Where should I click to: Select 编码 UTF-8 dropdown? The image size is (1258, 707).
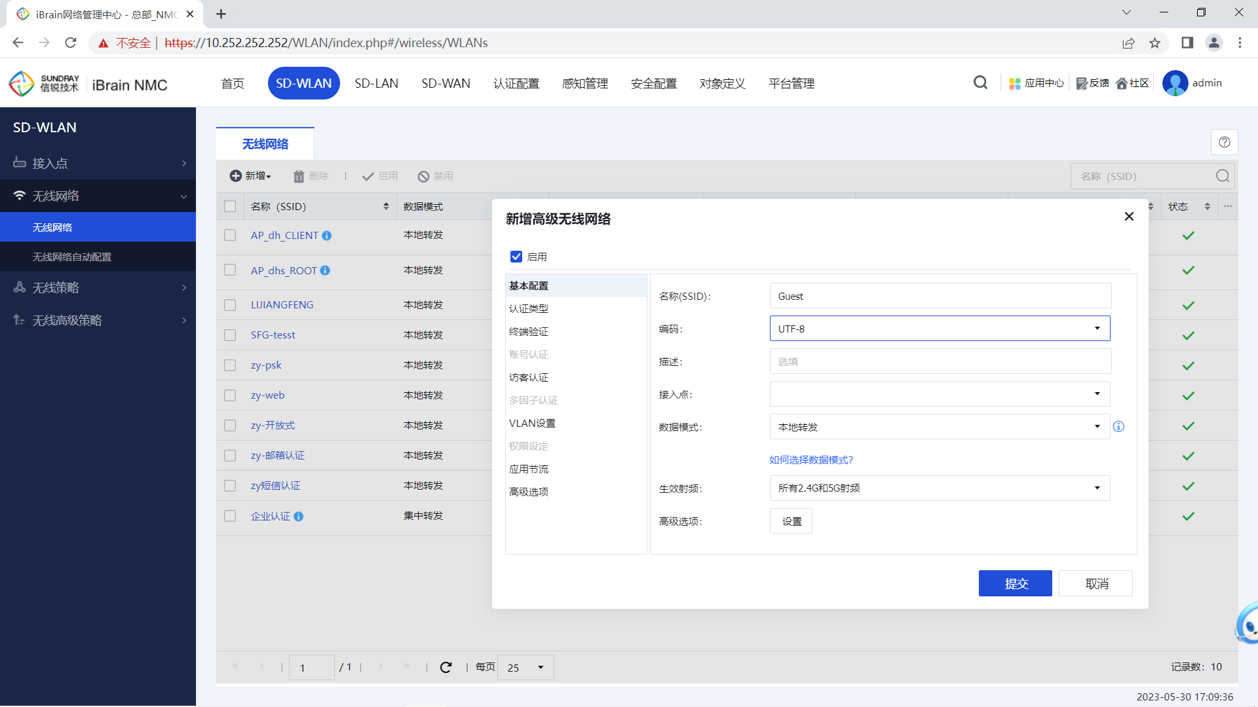pyautogui.click(x=938, y=329)
